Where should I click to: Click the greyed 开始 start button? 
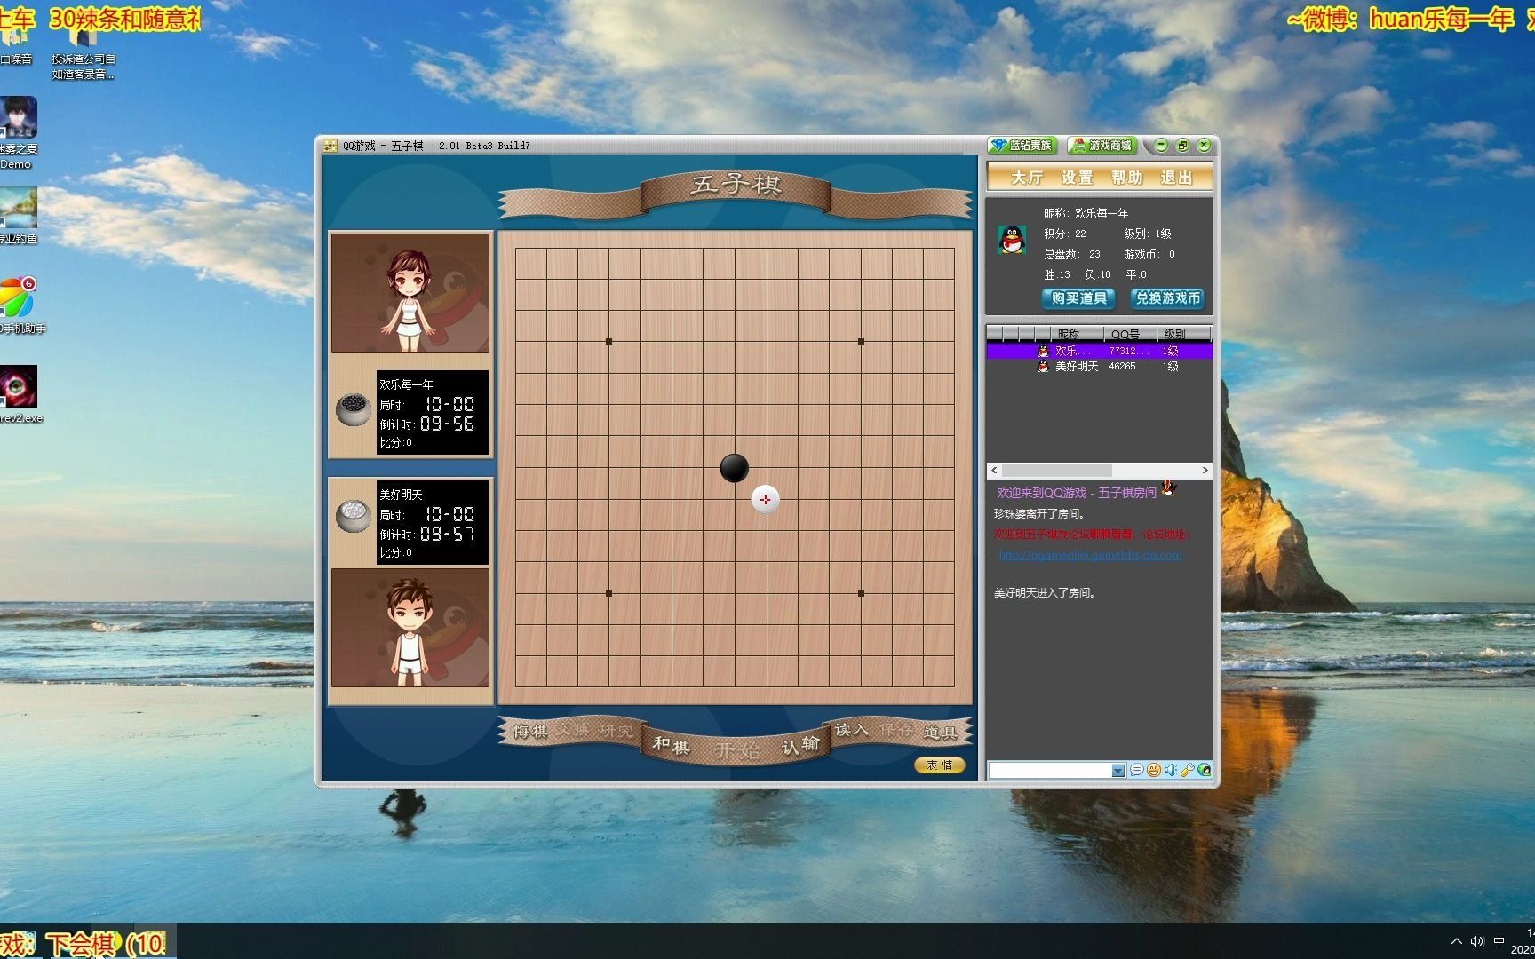tap(736, 750)
